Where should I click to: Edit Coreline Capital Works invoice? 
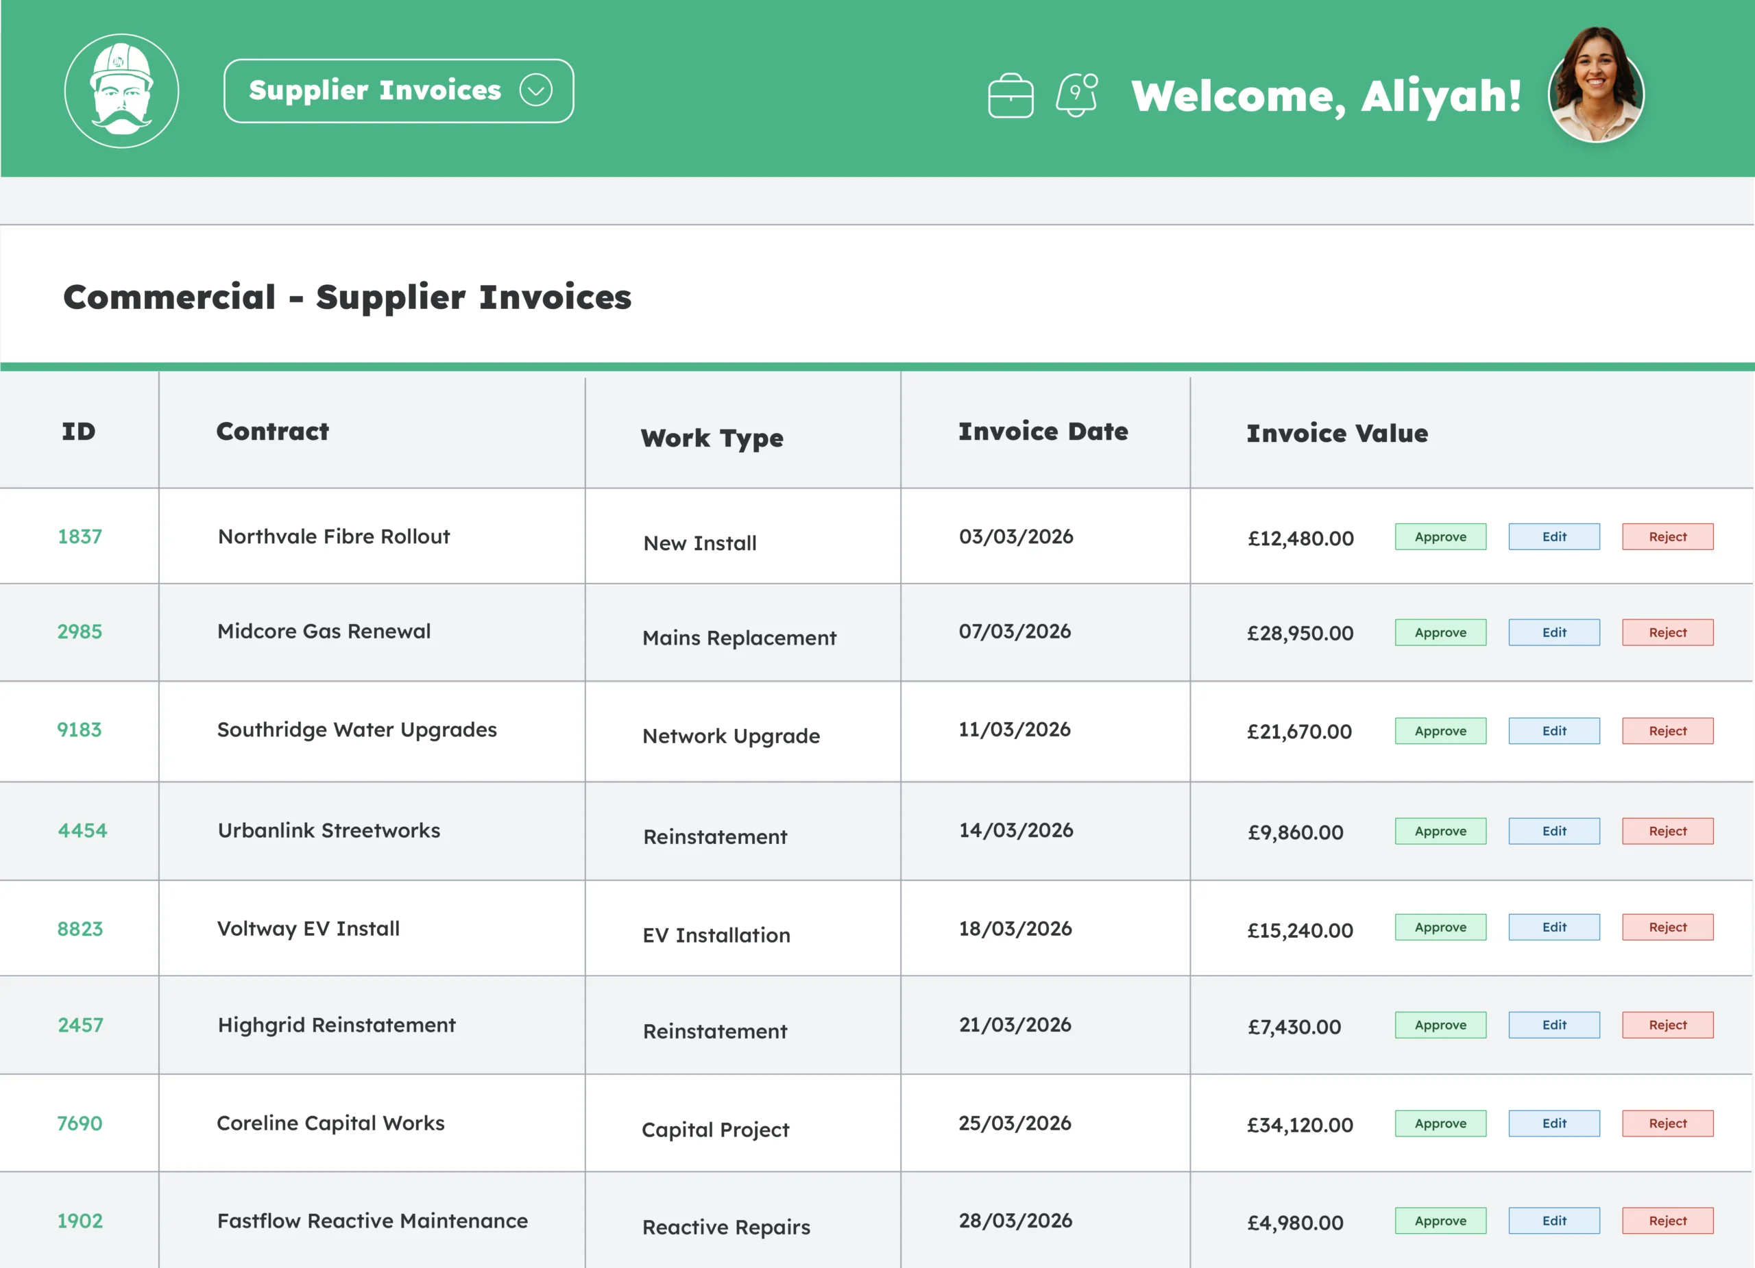point(1554,1123)
